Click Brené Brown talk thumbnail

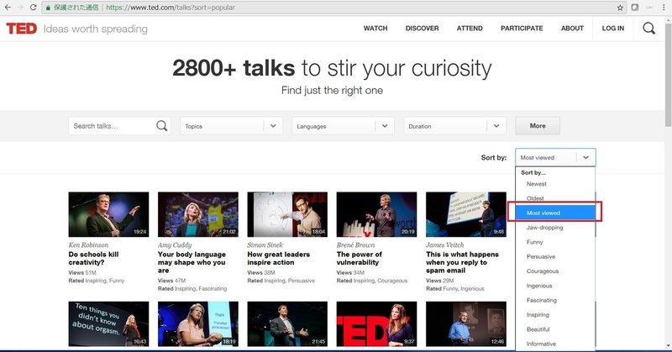[x=376, y=214]
